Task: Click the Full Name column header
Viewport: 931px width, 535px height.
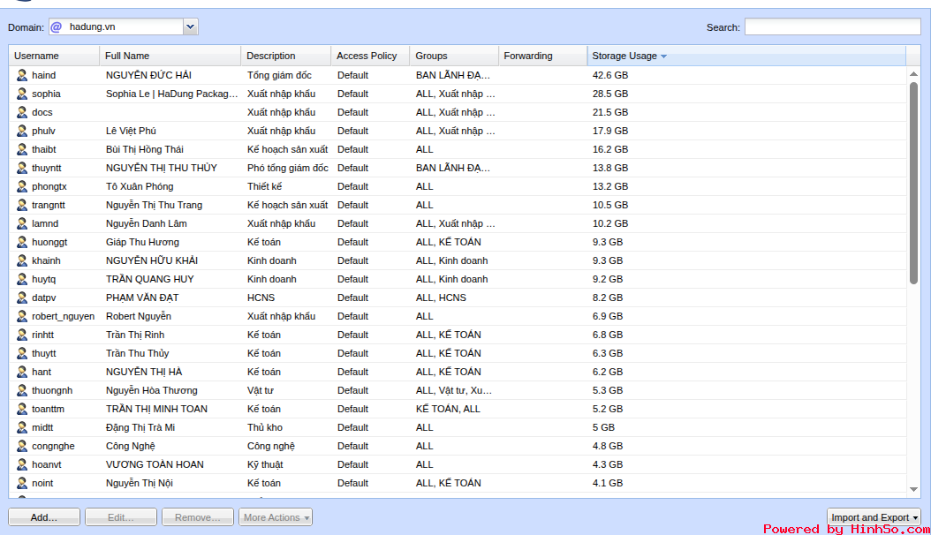Action: pos(127,56)
